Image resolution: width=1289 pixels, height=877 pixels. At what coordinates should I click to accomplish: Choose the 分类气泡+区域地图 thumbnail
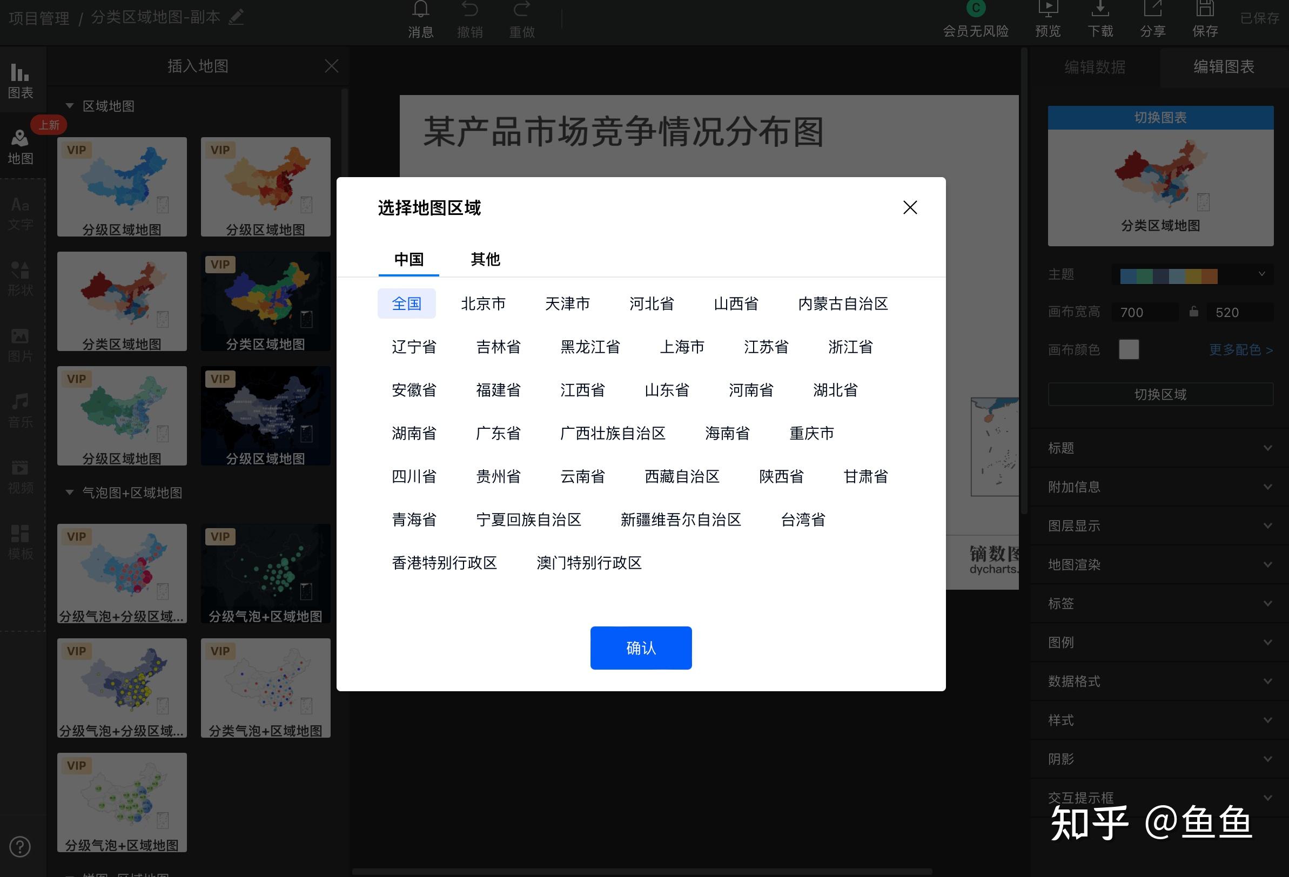tap(266, 688)
